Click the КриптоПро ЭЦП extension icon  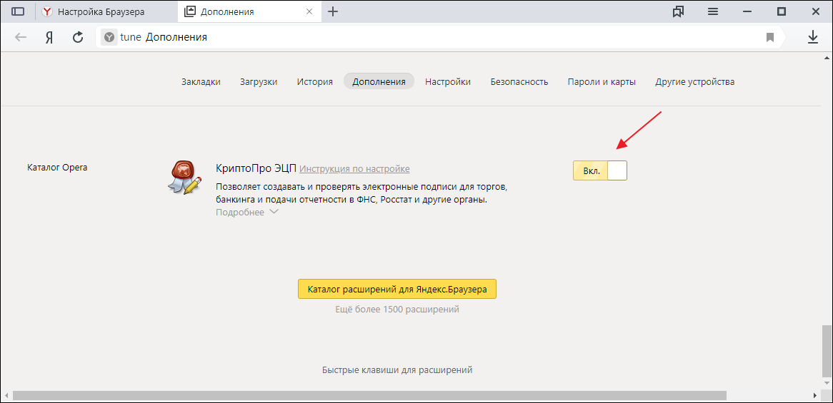click(x=184, y=178)
